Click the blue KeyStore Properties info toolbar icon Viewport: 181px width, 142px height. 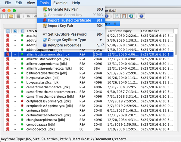(x=107, y=16)
